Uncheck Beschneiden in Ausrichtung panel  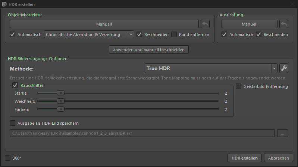pyautogui.click(x=259, y=35)
